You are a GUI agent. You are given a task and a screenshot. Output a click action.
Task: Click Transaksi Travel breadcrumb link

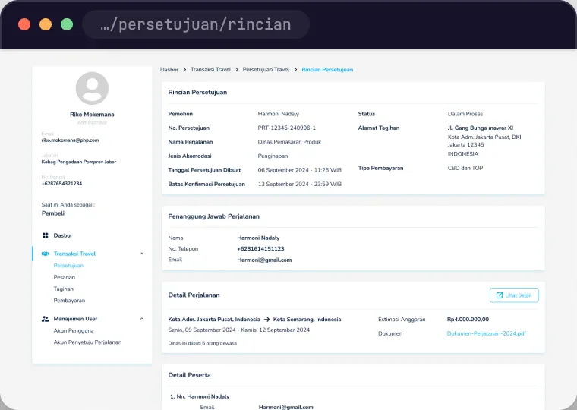point(210,70)
